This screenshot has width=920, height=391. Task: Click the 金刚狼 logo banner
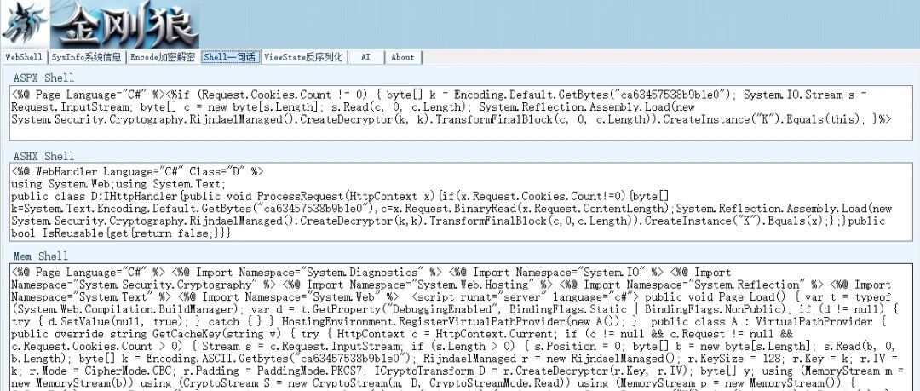pos(124,25)
